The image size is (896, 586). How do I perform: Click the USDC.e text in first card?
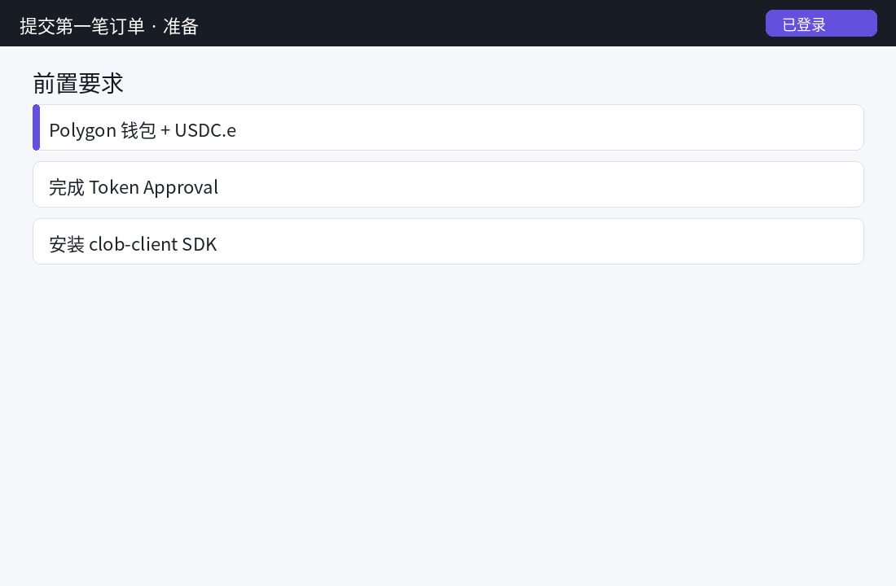point(205,130)
